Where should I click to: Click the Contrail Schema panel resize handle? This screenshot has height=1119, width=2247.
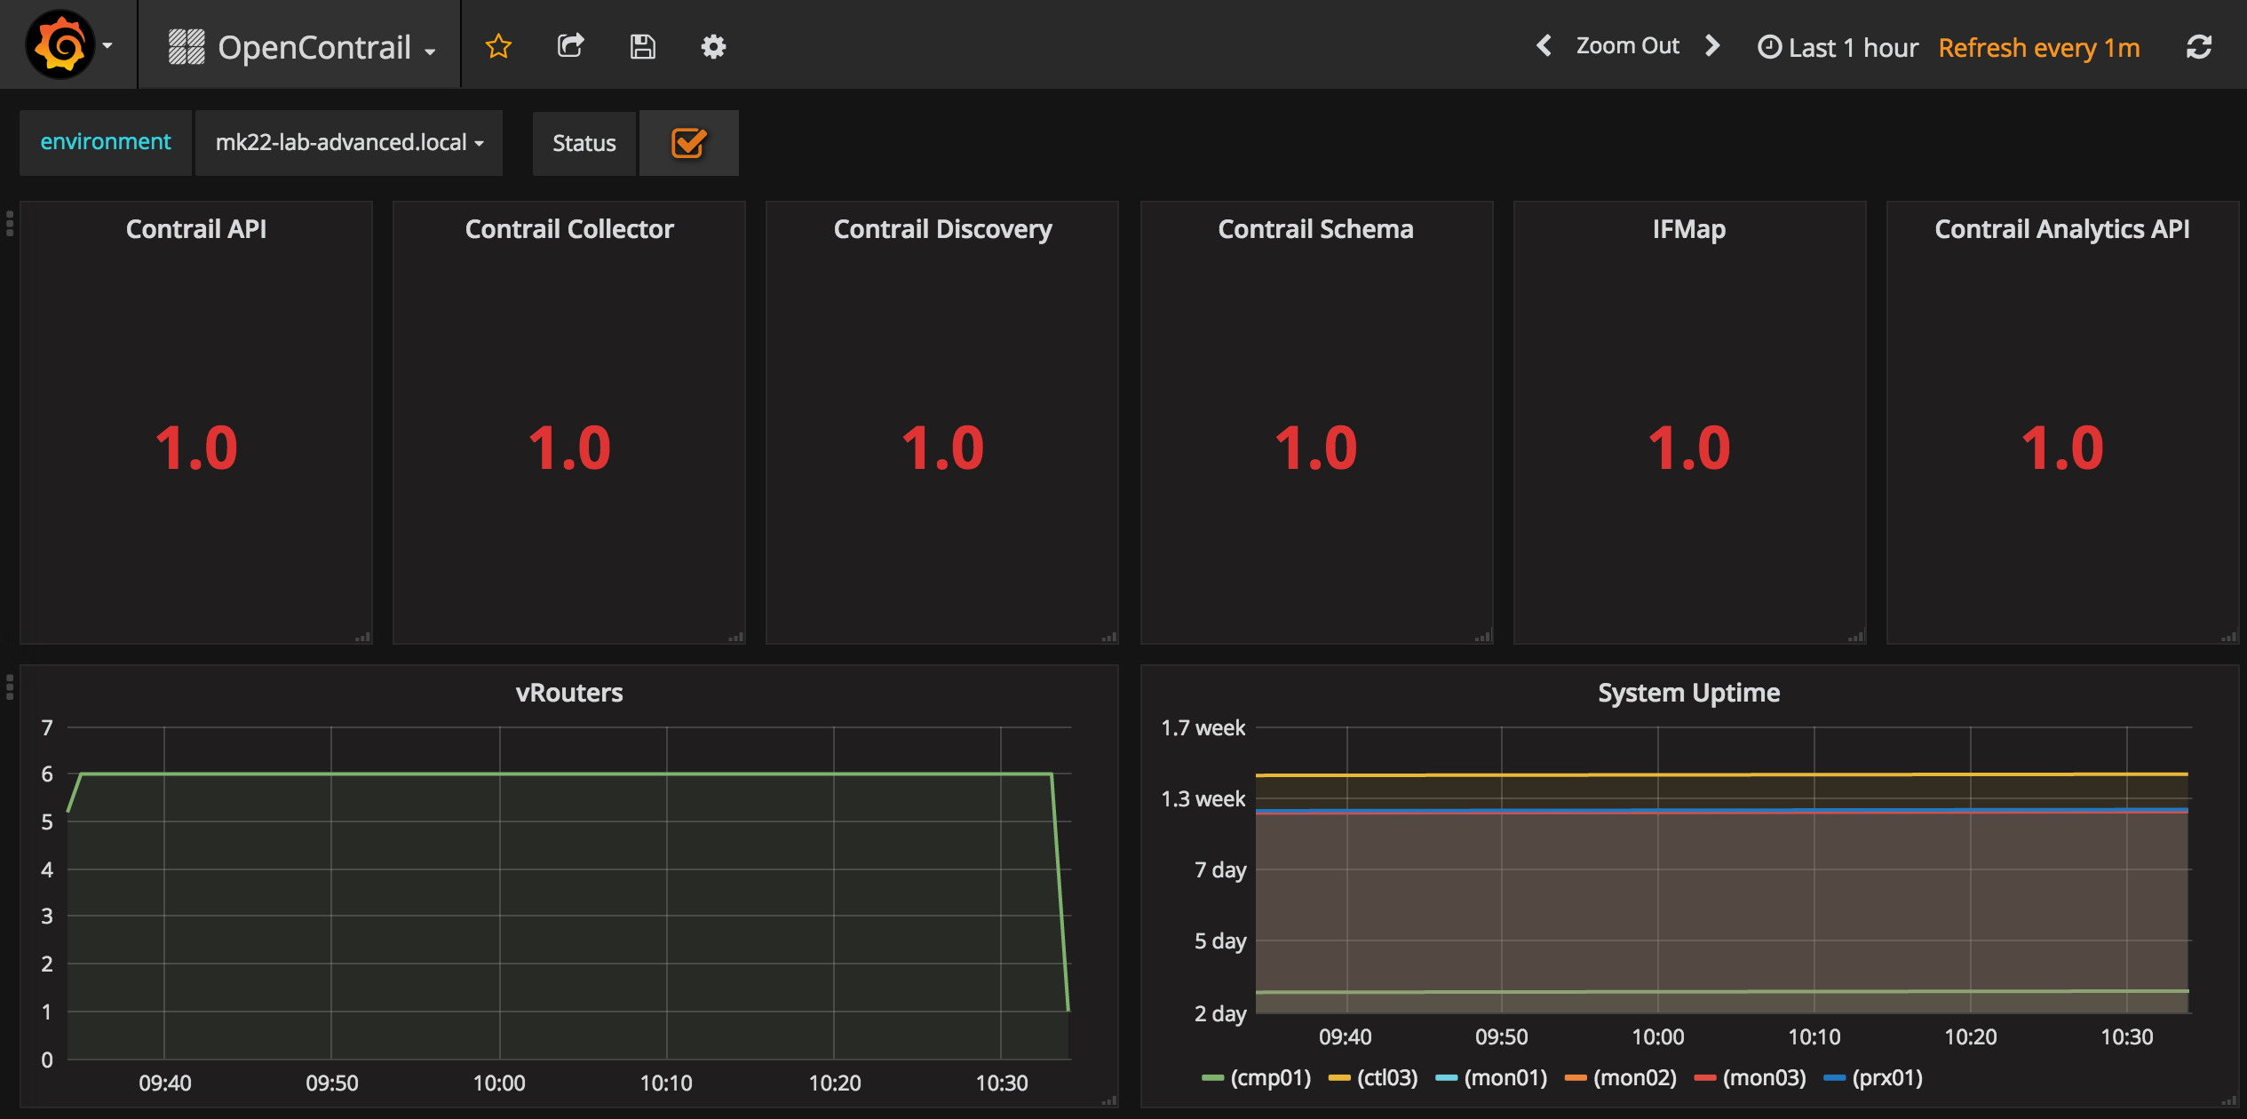(1482, 636)
